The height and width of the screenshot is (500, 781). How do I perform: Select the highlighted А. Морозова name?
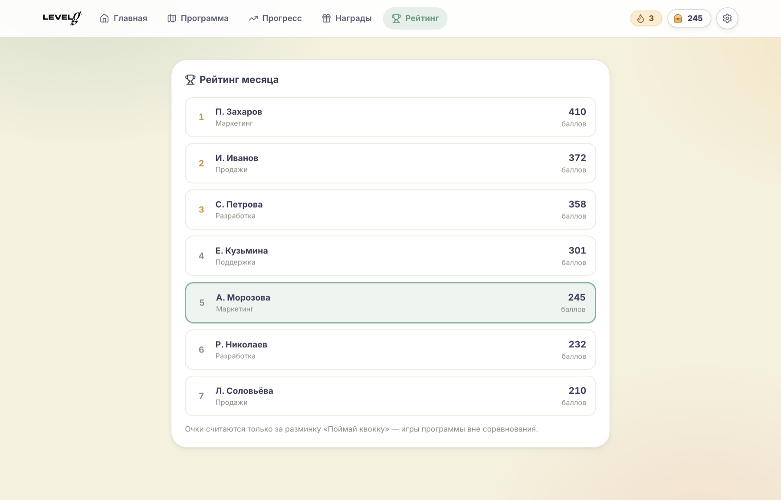[243, 297]
